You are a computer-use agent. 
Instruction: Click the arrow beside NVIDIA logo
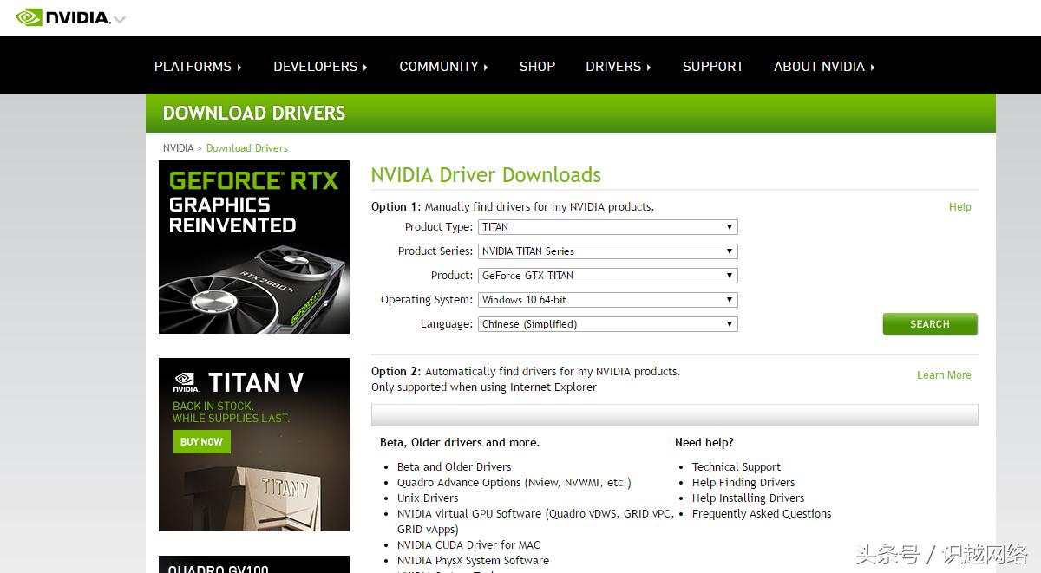click(120, 19)
